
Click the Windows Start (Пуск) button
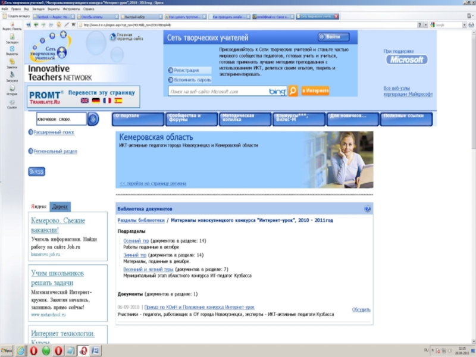[x=7, y=350]
